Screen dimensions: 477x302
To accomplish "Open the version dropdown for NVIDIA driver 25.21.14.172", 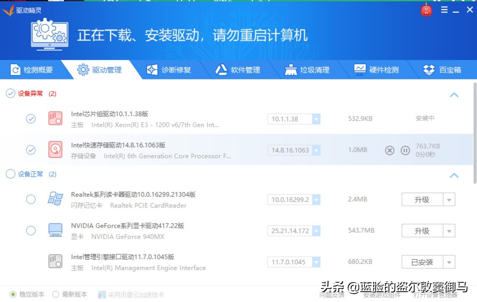I will [317, 230].
